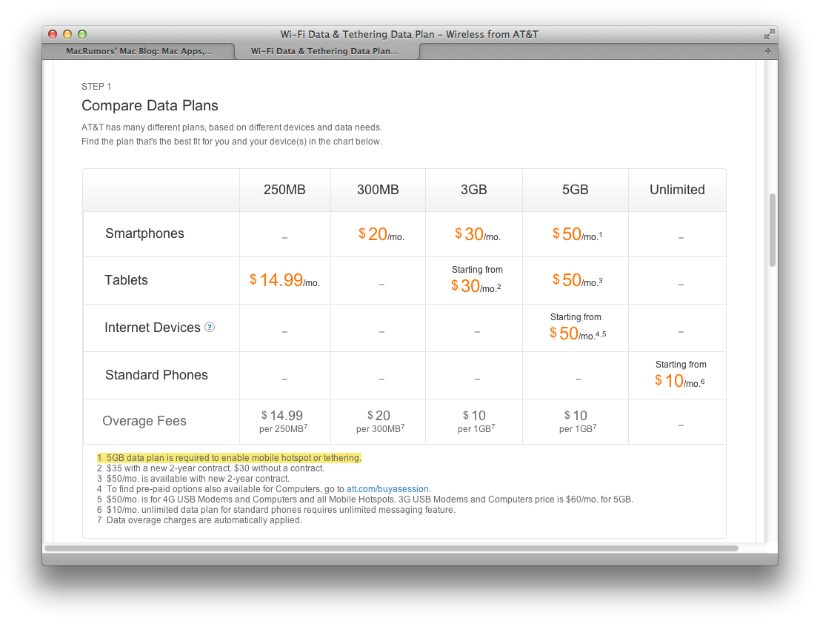Viewport: 820px width, 624px height.
Task: Click the vertical scrollbar thumb
Action: [772, 230]
